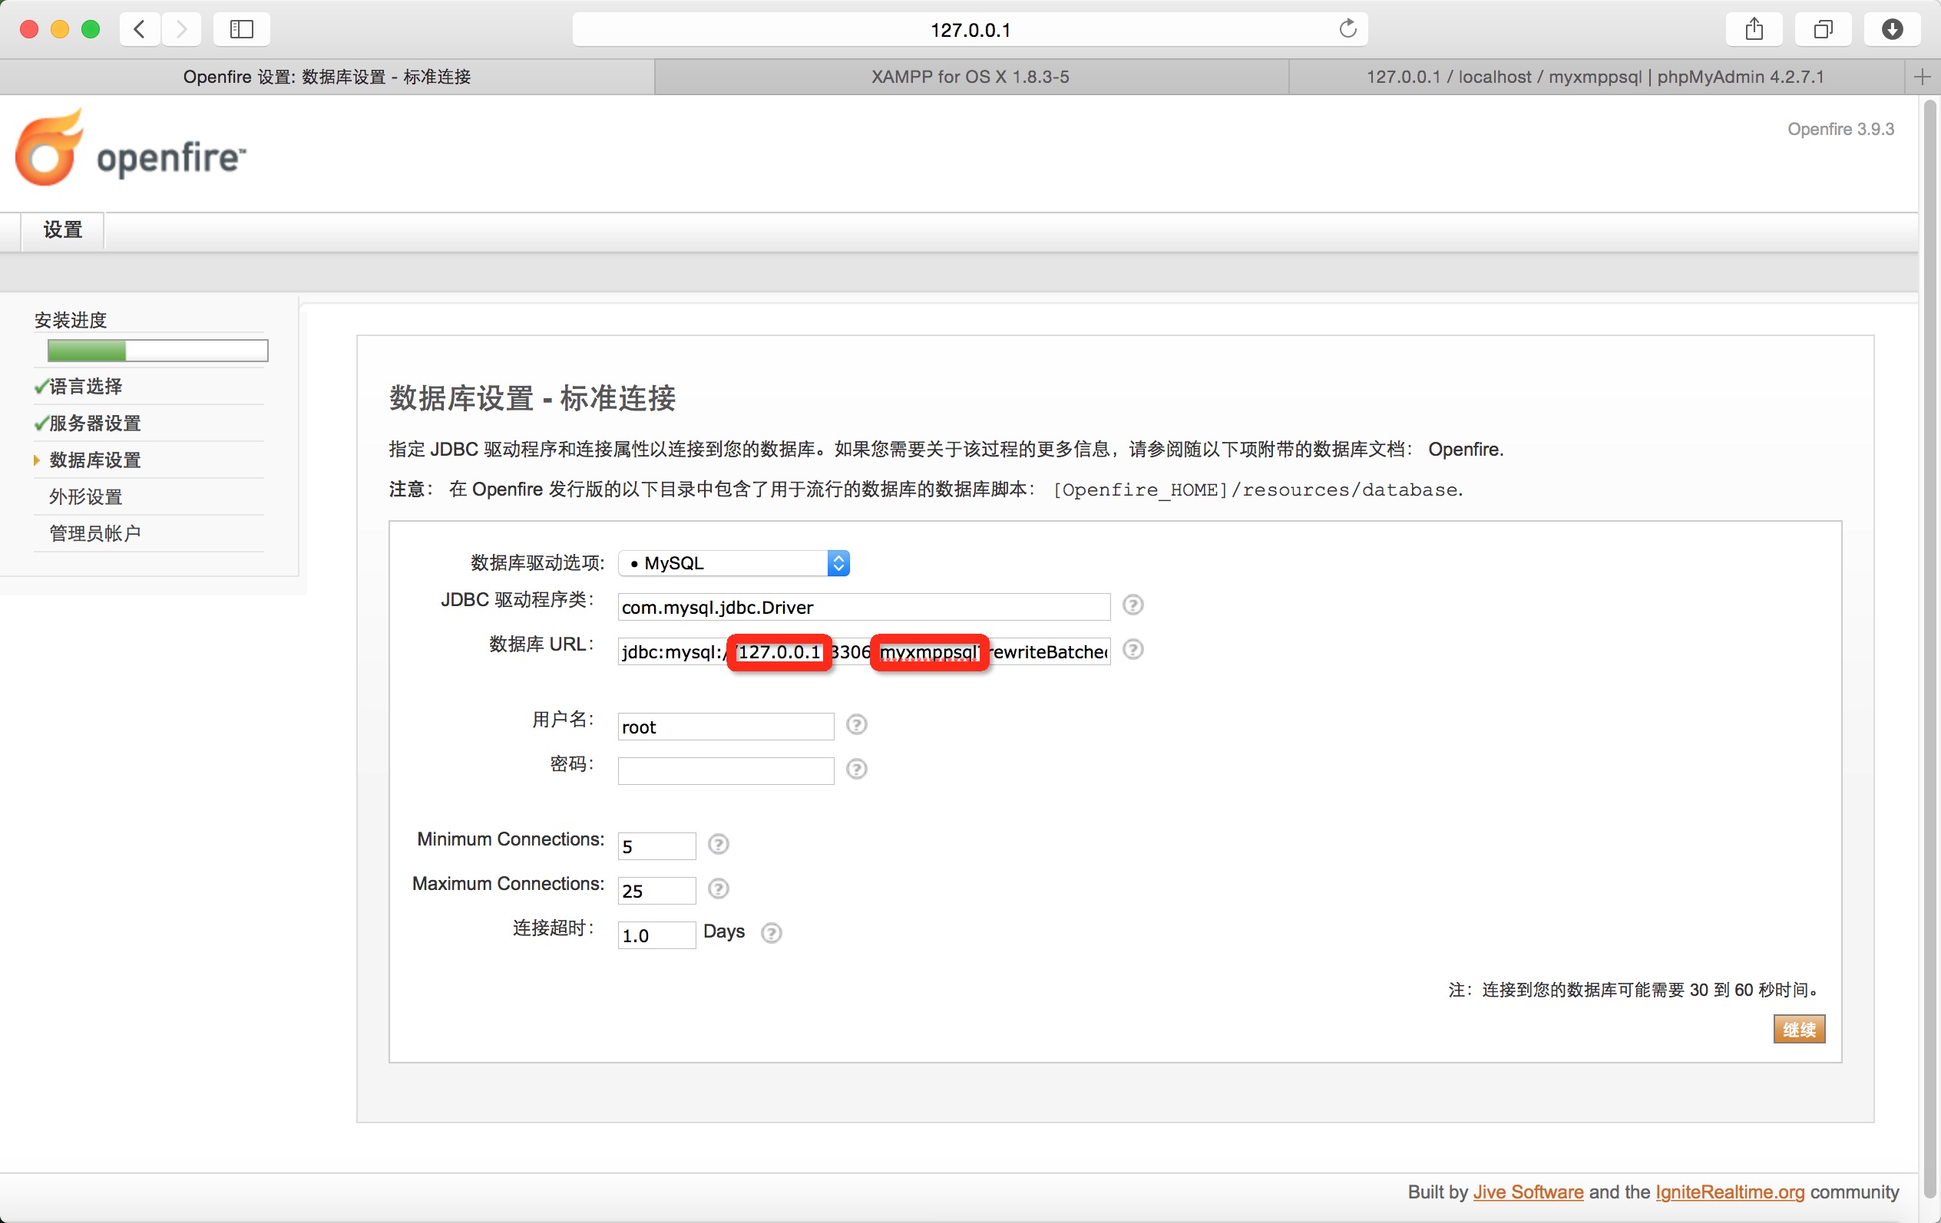Reload the page with the refresh icon
1941x1223 pixels.
click(1347, 29)
